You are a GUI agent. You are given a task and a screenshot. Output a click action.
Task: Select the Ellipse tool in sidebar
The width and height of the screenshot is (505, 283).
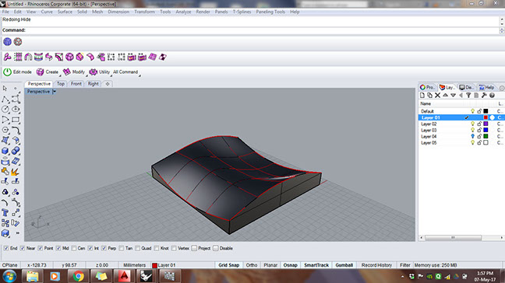point(15,109)
